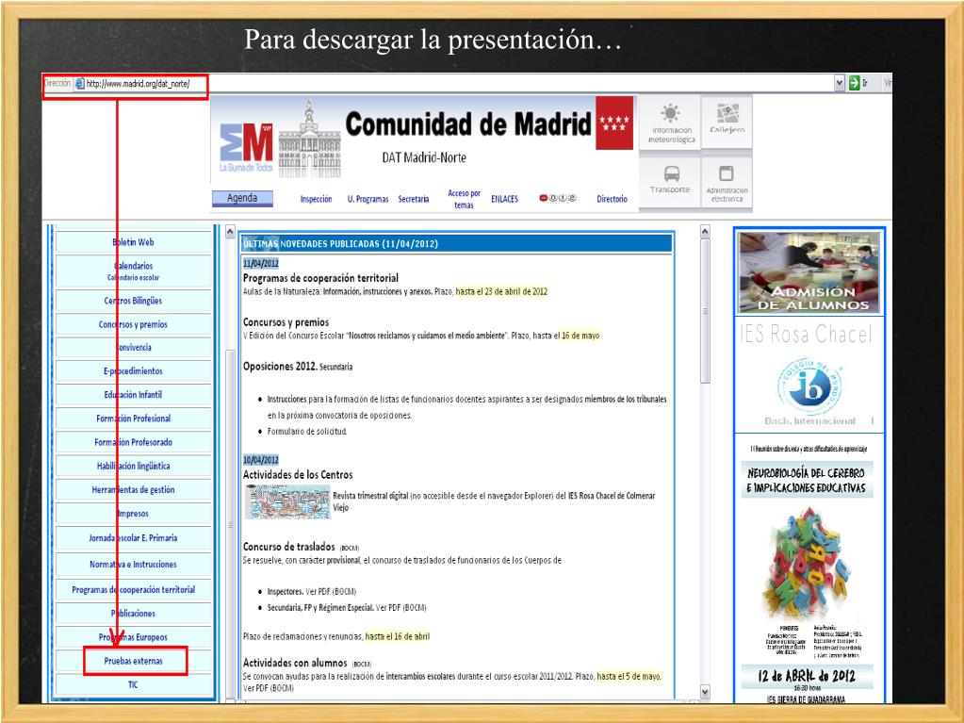964x723 pixels.
Task: Click 12 de ABRIL de 2012 date banner
Action: point(807,676)
